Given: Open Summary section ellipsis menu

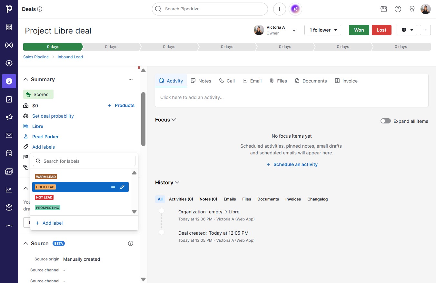Looking at the screenshot, I should click(131, 79).
